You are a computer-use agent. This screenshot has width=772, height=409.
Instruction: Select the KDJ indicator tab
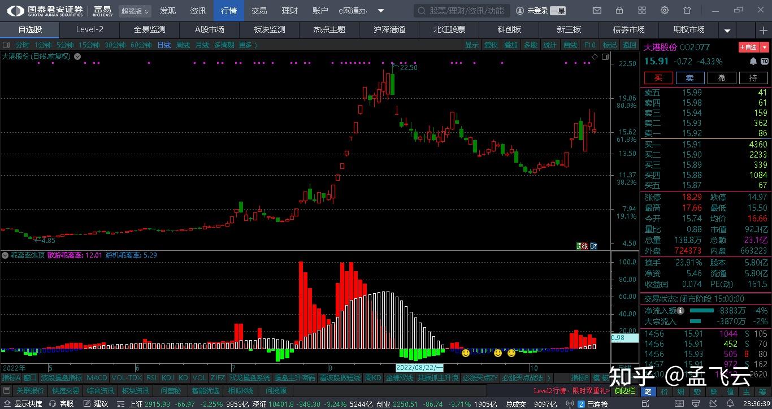click(x=167, y=378)
